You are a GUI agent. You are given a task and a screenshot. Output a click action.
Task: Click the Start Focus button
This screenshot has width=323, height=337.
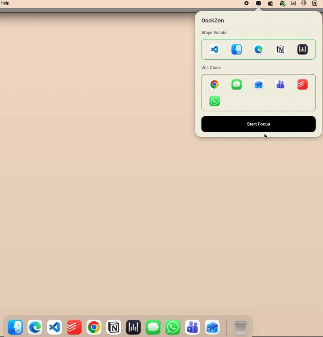point(258,124)
